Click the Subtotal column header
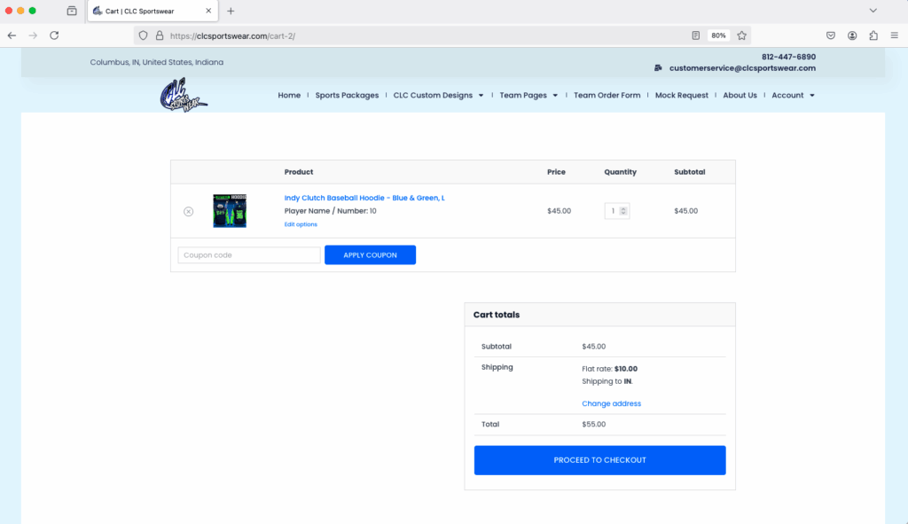Image resolution: width=908 pixels, height=524 pixels. pyautogui.click(x=689, y=172)
